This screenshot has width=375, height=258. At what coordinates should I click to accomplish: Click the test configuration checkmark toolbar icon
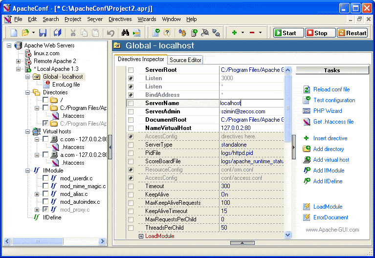(x=156, y=33)
